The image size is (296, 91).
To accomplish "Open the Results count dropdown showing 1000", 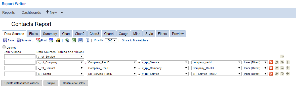I will pyautogui.click(x=111, y=40).
